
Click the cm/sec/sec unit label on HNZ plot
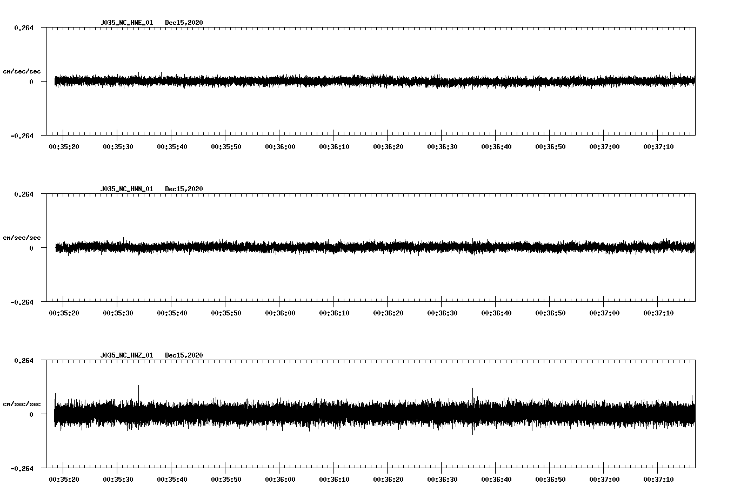point(22,403)
